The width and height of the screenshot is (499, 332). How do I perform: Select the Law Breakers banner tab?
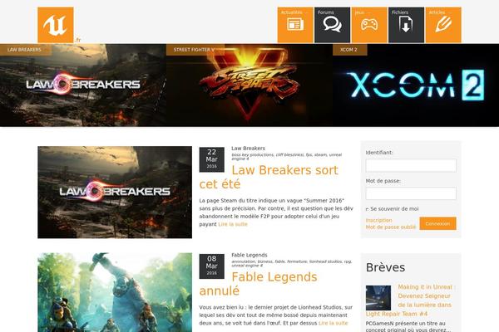tap(26, 50)
